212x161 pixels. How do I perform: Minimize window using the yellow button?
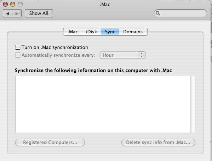13,4
